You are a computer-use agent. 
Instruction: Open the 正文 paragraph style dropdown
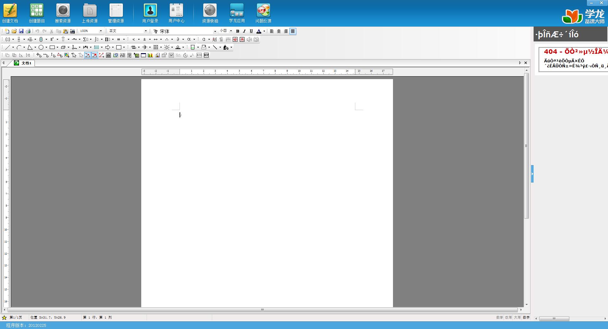point(146,31)
